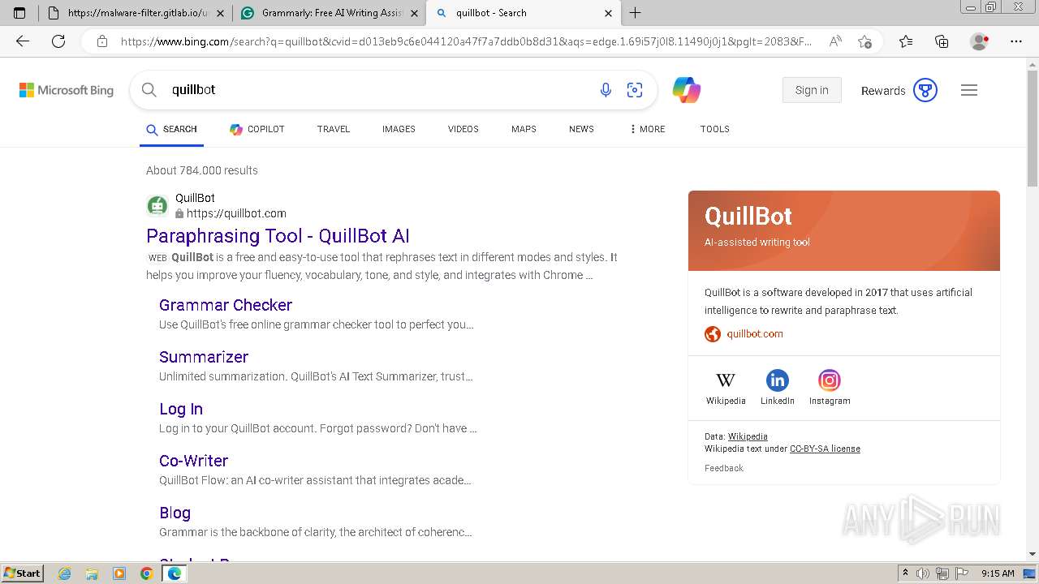Add this page to favorites star
1039x584 pixels.
point(864,41)
